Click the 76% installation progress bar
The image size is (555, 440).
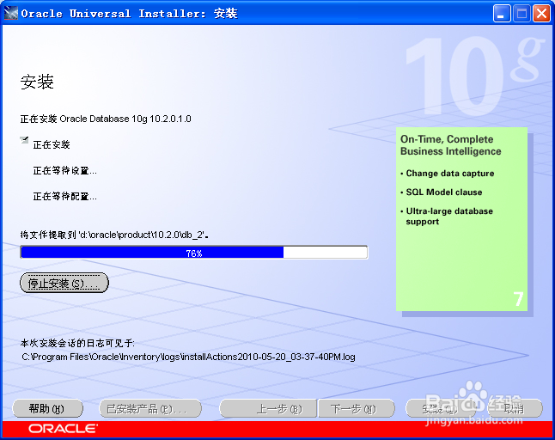coord(194,253)
